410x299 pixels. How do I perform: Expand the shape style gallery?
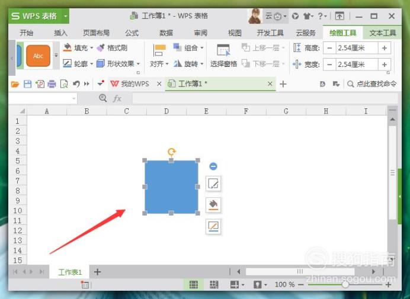56,56
